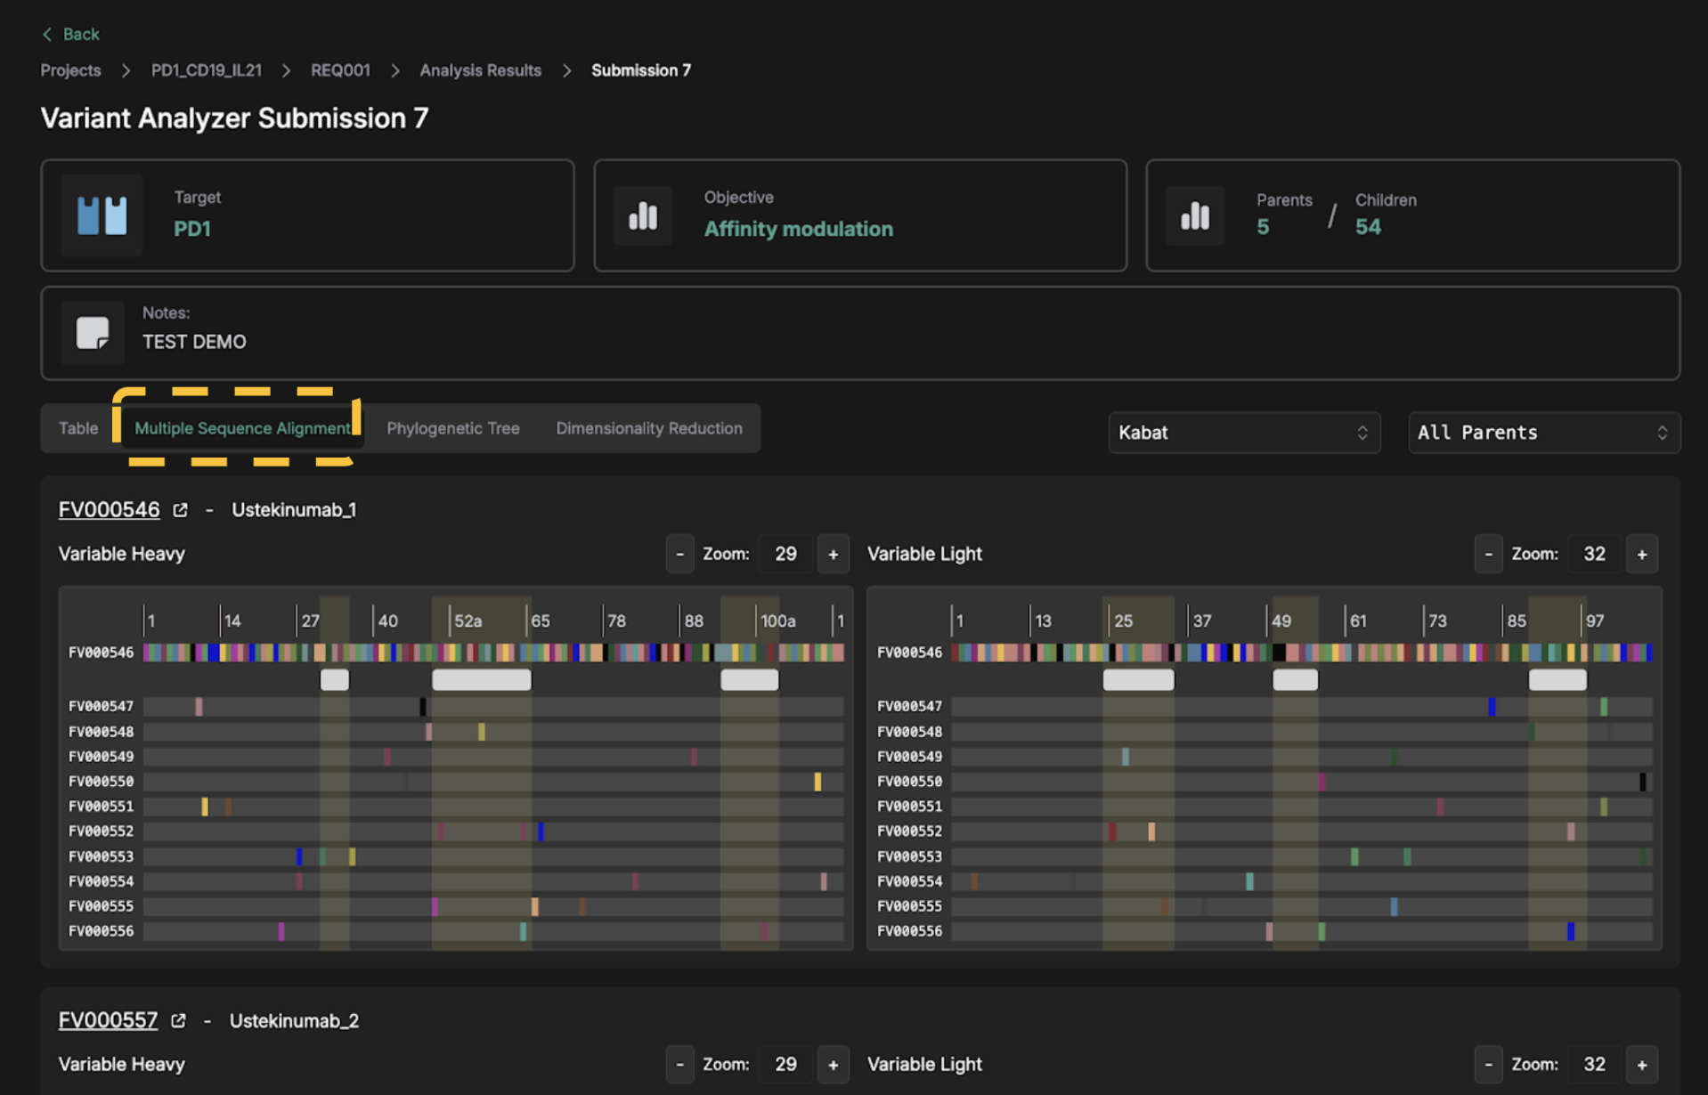Open external link icon next to FV000557
This screenshot has height=1095, width=1708.
click(178, 1020)
